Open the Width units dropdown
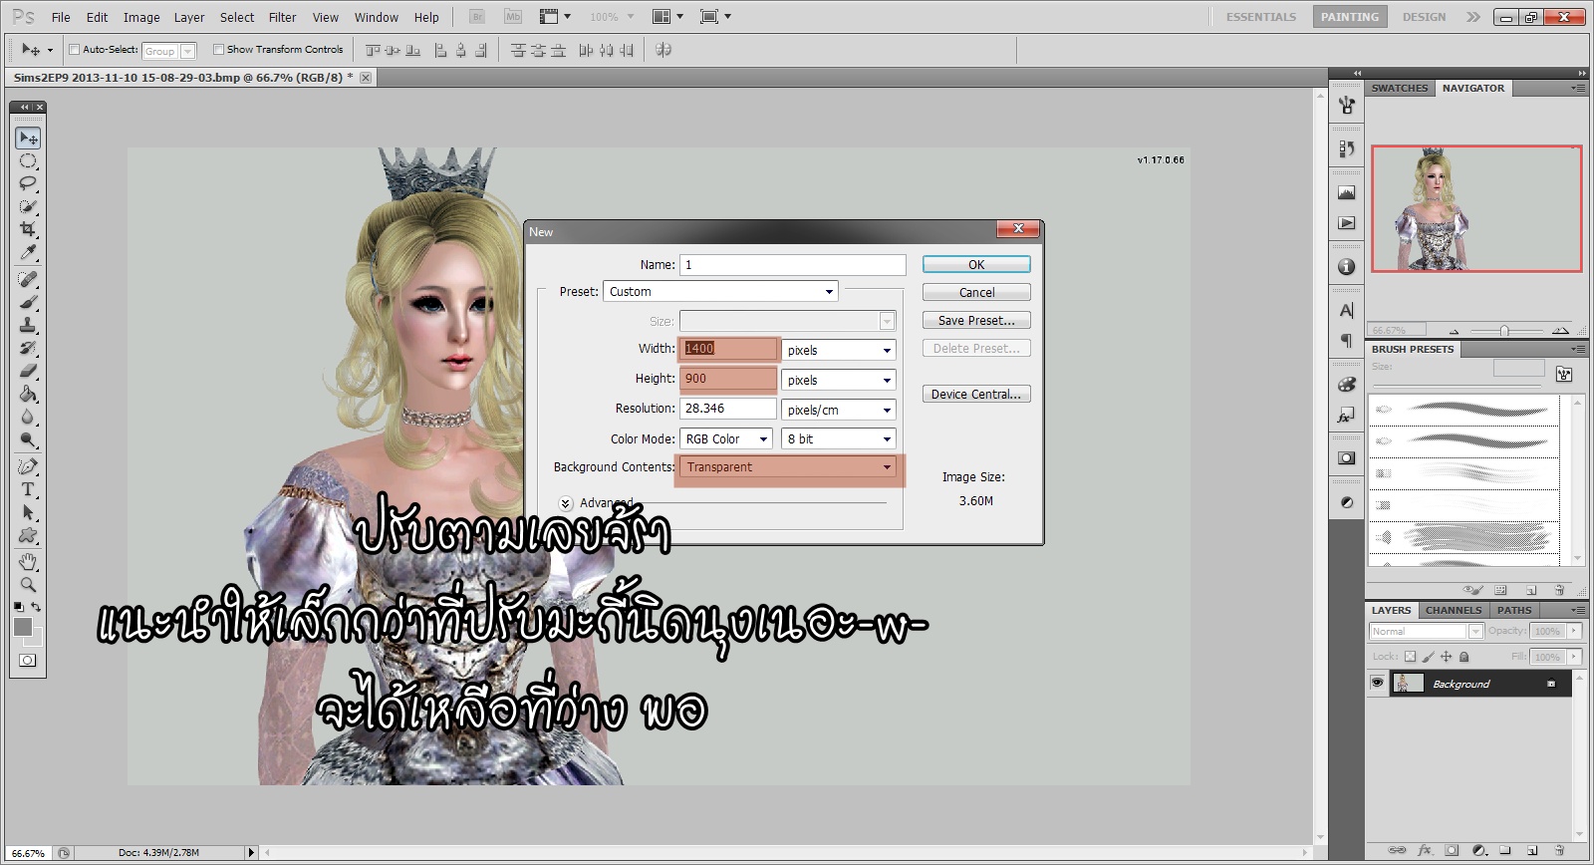 839,350
